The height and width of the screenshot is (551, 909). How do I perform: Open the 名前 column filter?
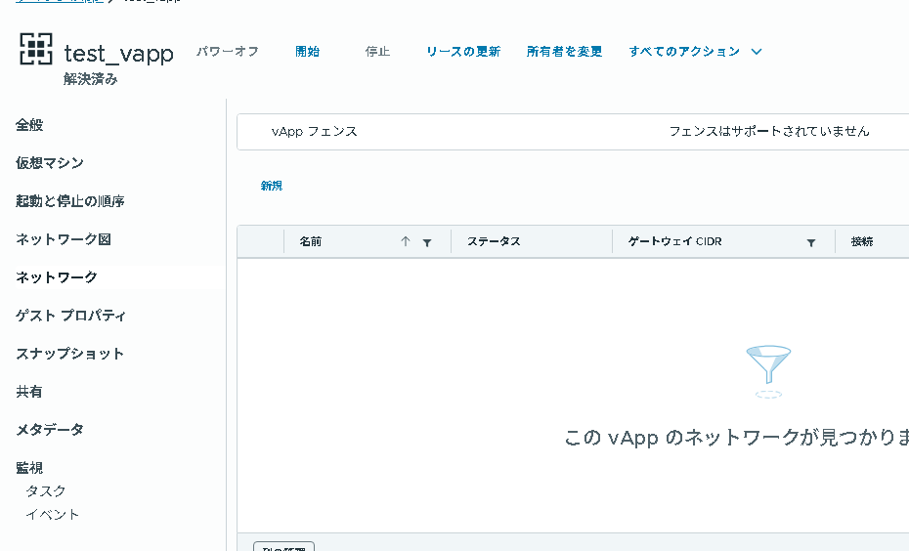pyautogui.click(x=427, y=242)
